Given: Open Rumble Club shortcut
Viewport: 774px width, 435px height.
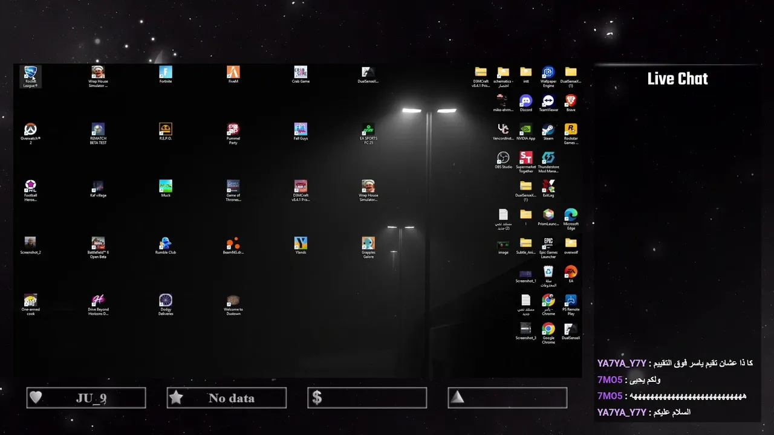Looking at the screenshot, I should coord(166,246).
